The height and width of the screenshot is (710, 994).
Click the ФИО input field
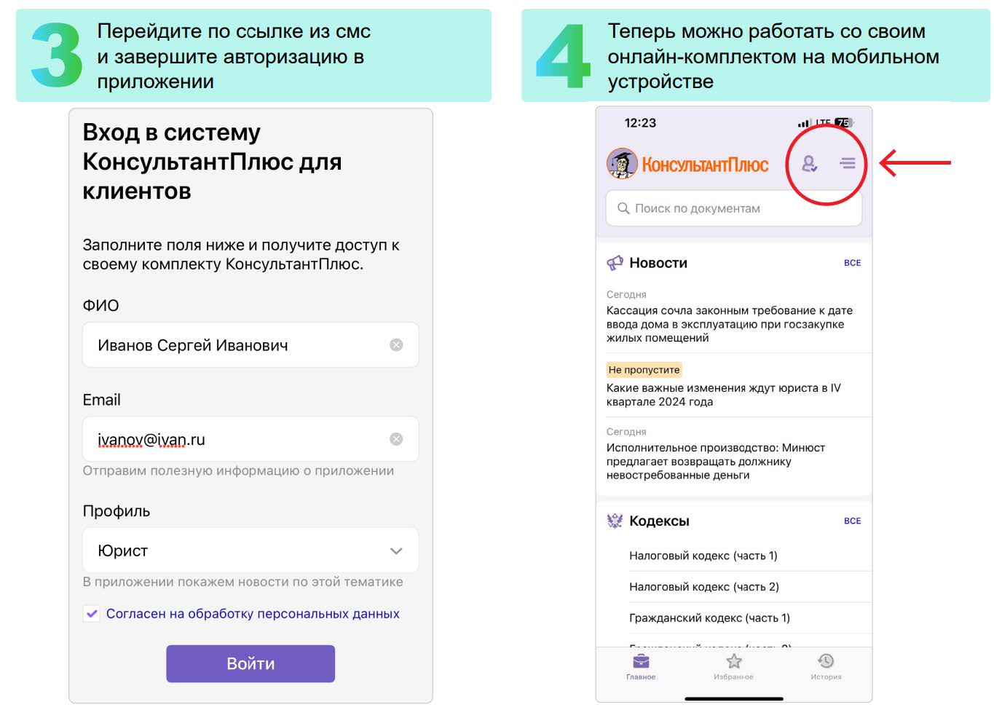click(x=251, y=345)
